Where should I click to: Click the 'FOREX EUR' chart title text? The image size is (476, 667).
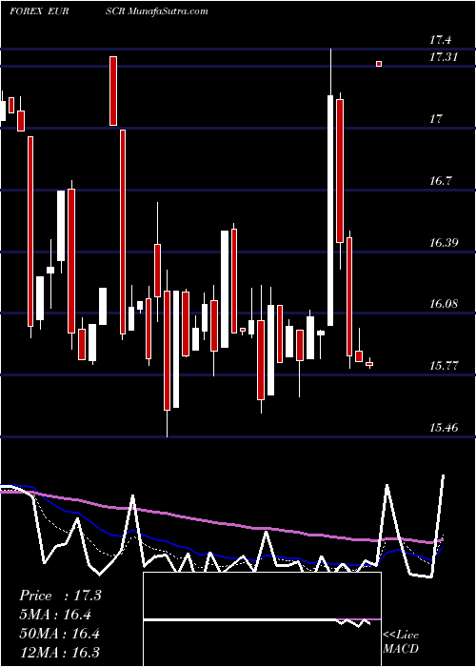pos(39,11)
